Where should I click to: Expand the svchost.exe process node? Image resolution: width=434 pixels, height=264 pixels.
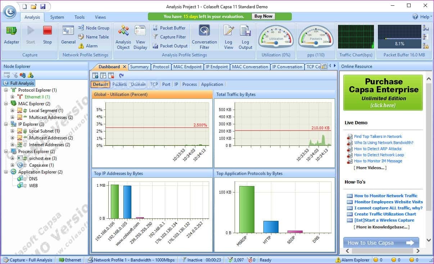point(13,158)
